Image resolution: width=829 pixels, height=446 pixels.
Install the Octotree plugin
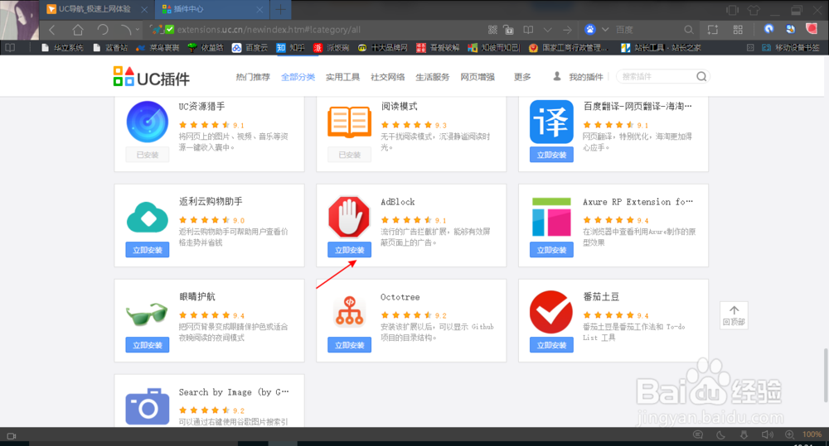pos(350,345)
